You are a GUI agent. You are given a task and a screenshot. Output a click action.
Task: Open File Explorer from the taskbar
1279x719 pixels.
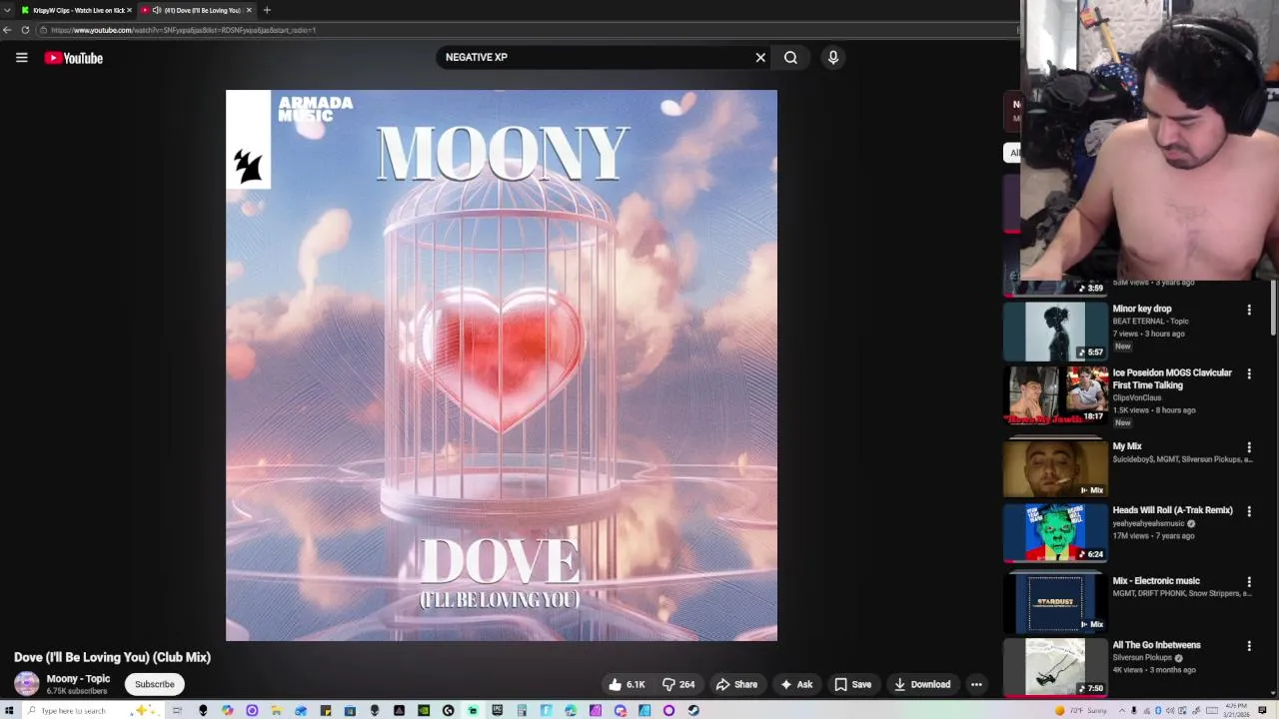[276, 710]
